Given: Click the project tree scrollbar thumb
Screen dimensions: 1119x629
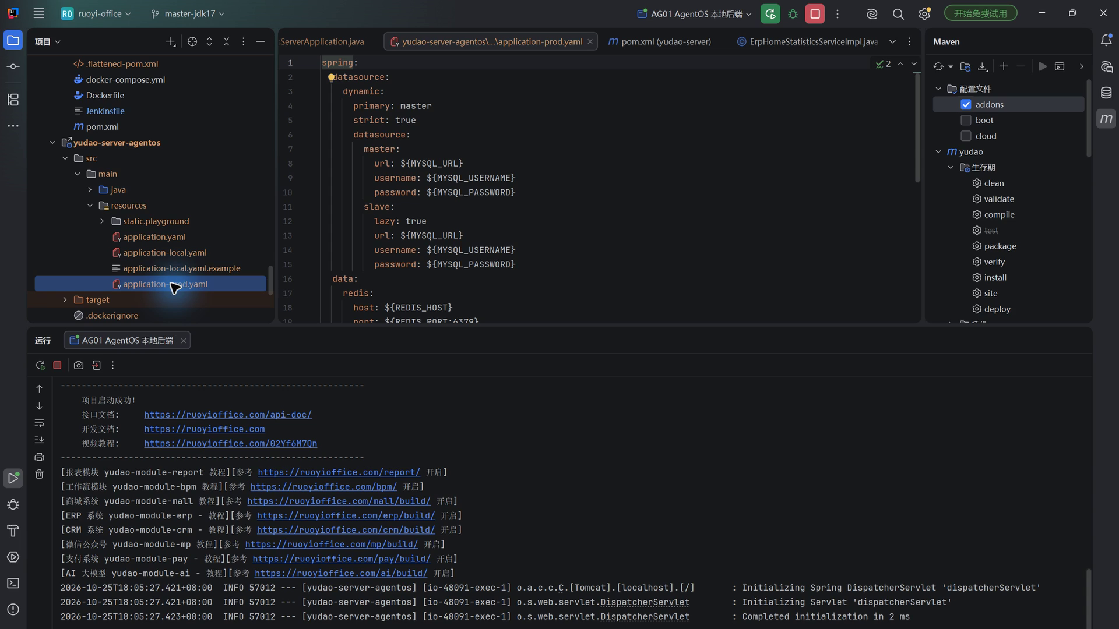Looking at the screenshot, I should (x=270, y=280).
